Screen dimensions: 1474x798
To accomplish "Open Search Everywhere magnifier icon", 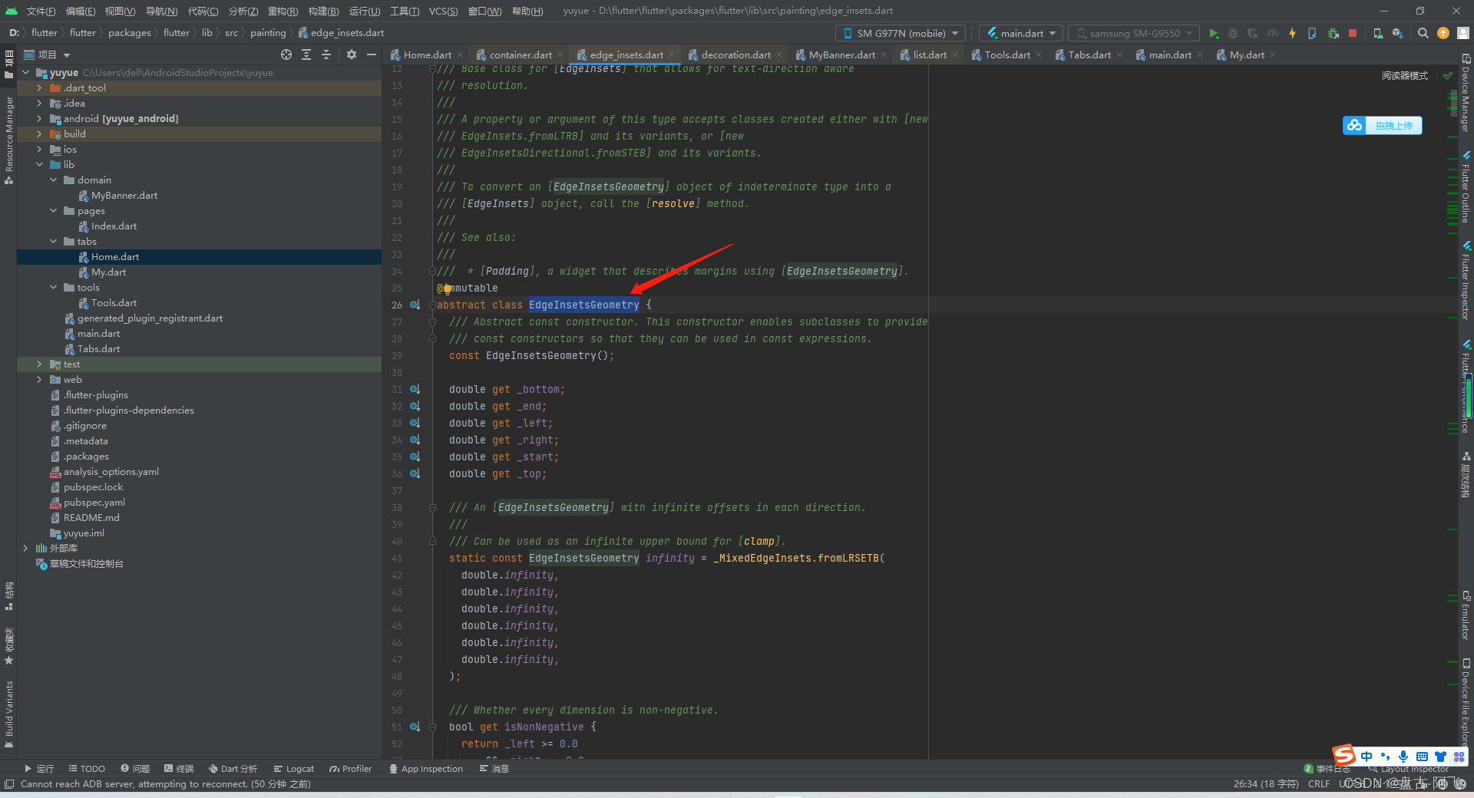I will [1423, 33].
